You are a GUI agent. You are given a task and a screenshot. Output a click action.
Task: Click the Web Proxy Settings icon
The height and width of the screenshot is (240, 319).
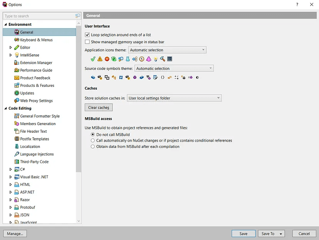click(17, 101)
